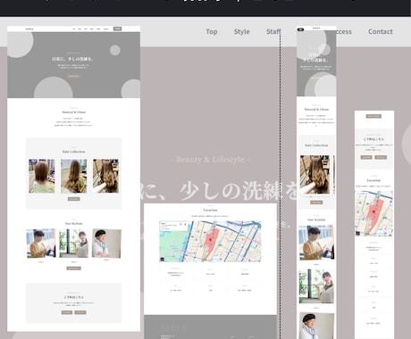The image size is (411, 339).
Task: Select the stylist standing by window, desktop mockup
Action: tap(73, 244)
